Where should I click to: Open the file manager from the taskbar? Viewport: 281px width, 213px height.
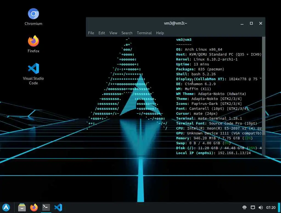(x=22, y=208)
